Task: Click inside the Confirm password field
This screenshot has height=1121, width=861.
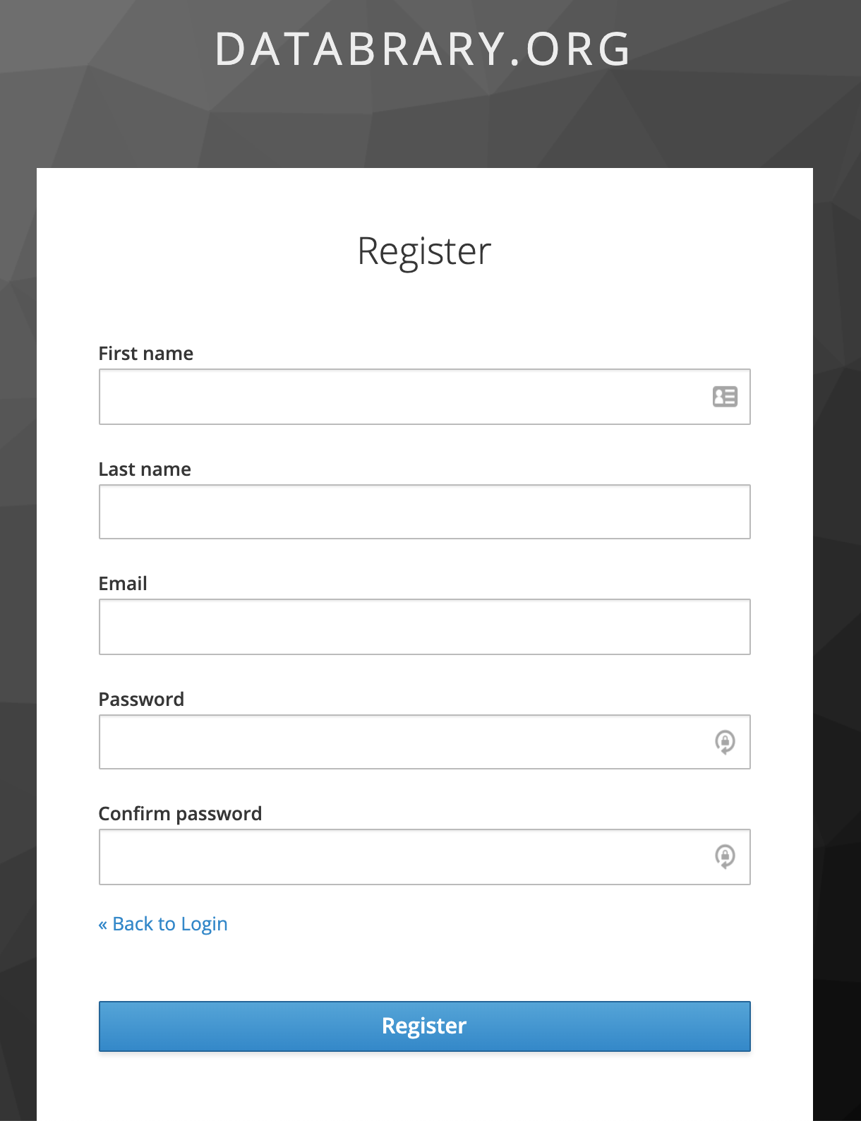Action: [x=402, y=857]
